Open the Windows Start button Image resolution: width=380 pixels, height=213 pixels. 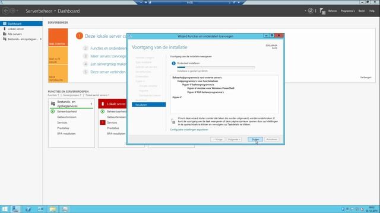5,209
